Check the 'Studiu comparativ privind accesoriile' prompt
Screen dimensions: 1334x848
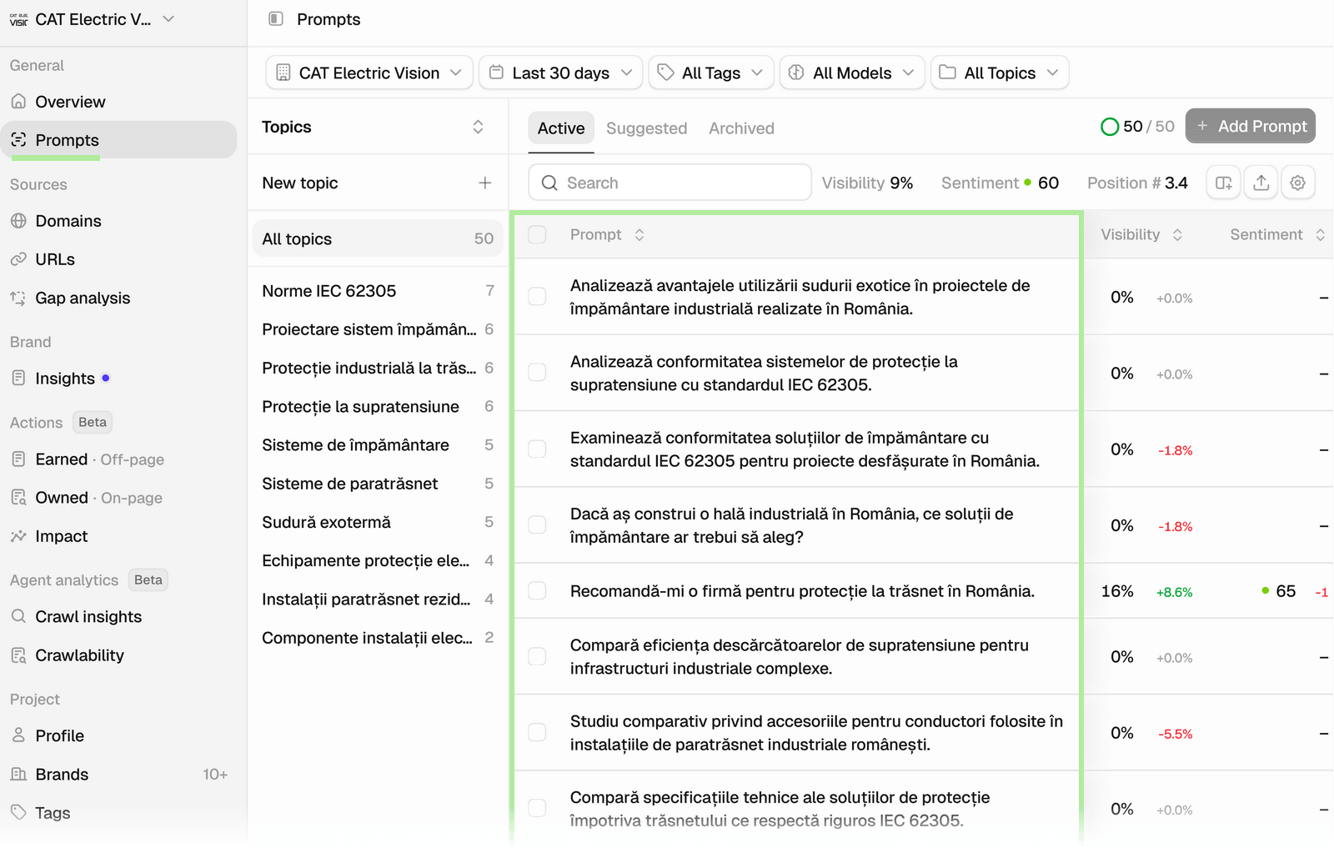click(x=537, y=732)
